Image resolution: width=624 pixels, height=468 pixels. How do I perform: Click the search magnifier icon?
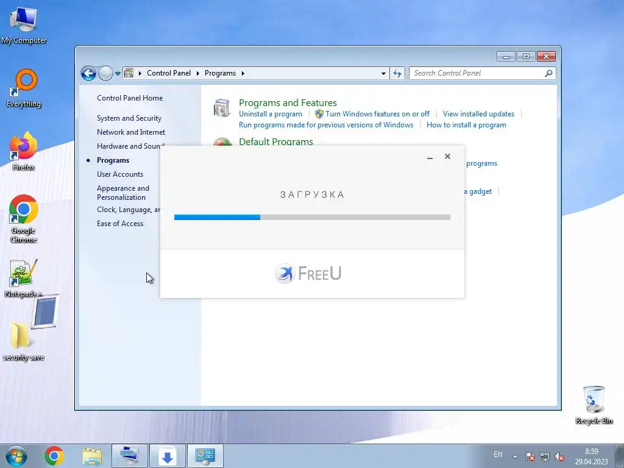pos(549,73)
